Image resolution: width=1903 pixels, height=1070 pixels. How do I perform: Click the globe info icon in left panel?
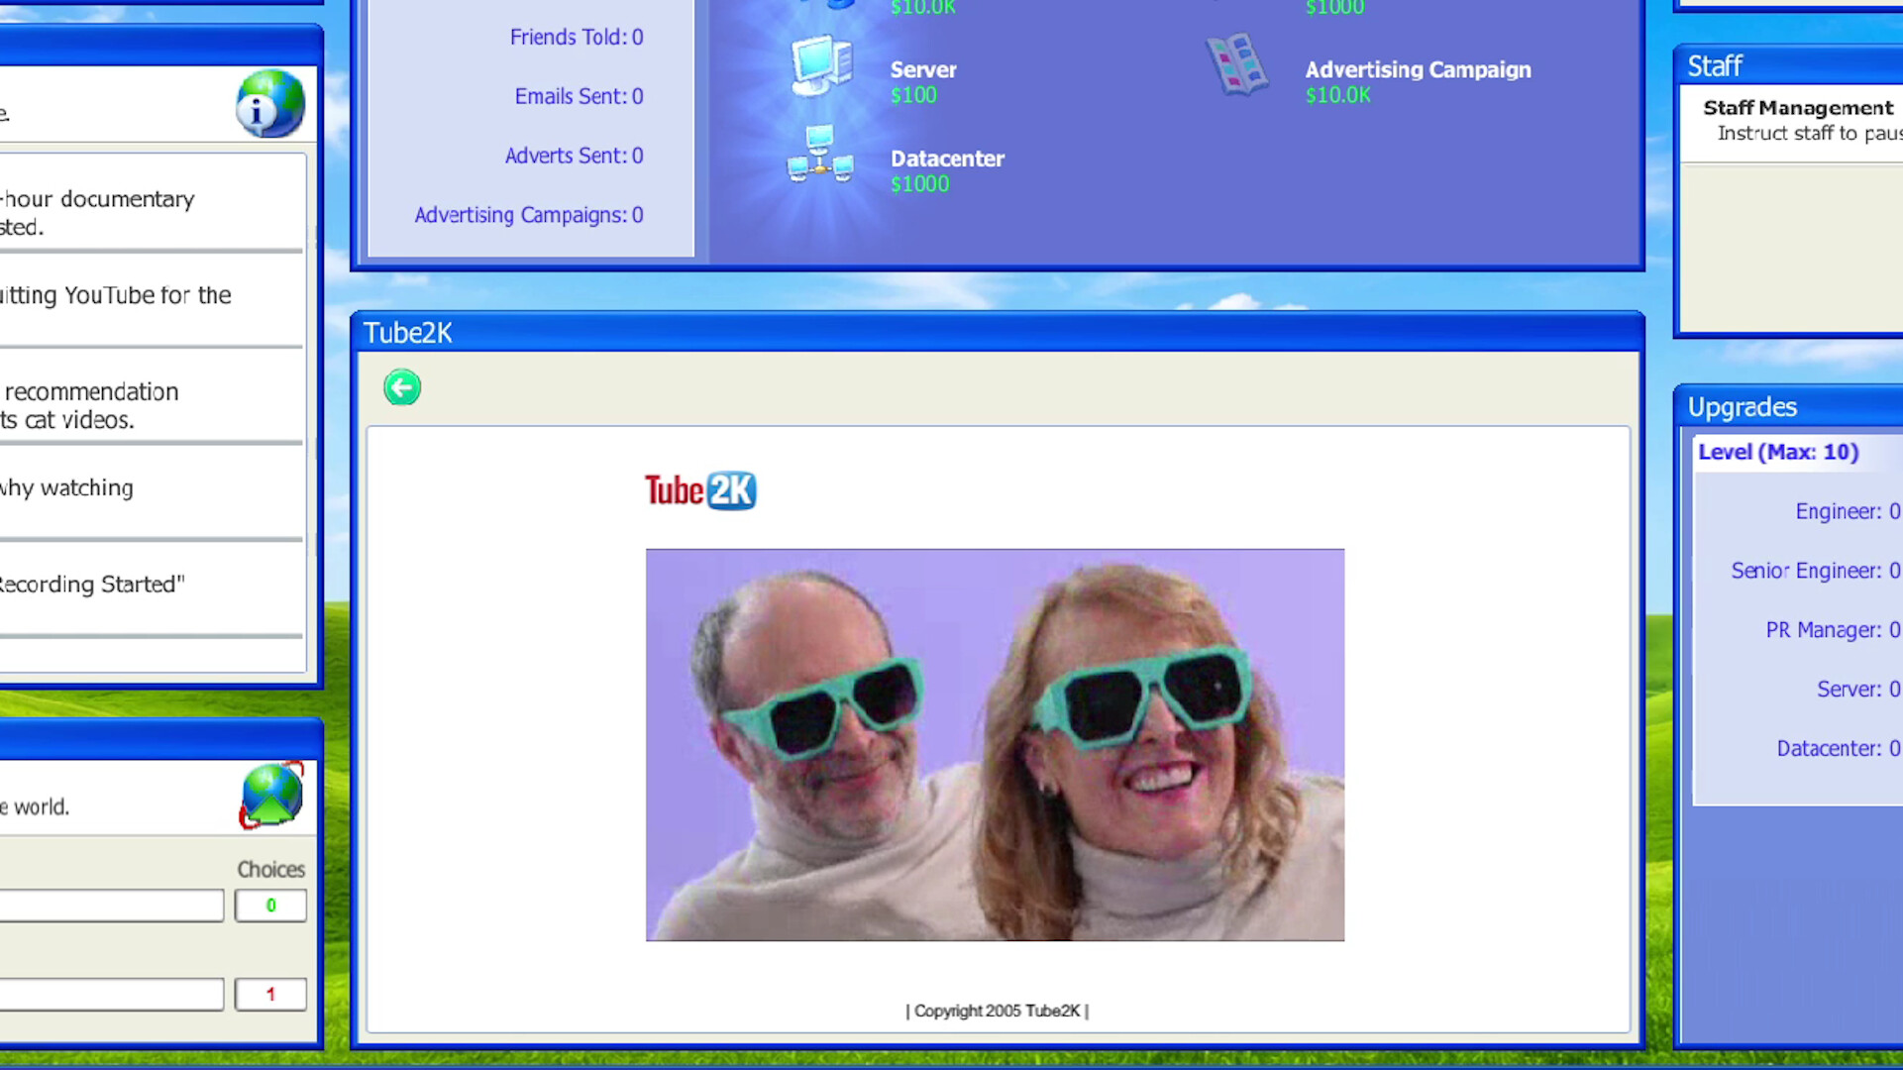(269, 103)
